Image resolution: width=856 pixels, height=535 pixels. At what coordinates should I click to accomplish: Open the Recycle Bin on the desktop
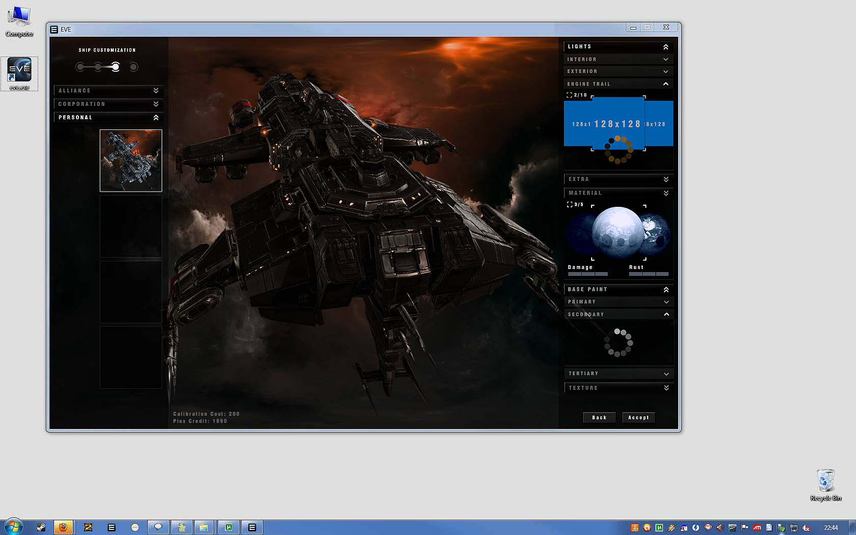[x=825, y=485]
